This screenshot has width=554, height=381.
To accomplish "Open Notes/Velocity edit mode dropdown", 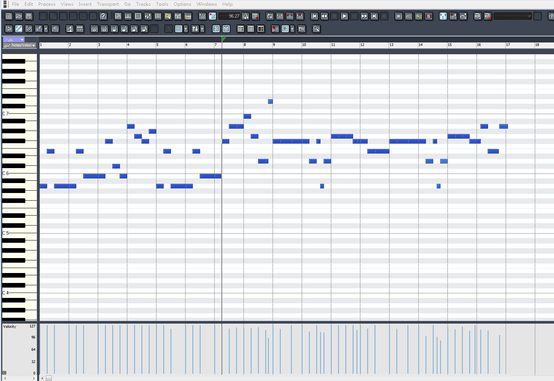I will [20, 45].
